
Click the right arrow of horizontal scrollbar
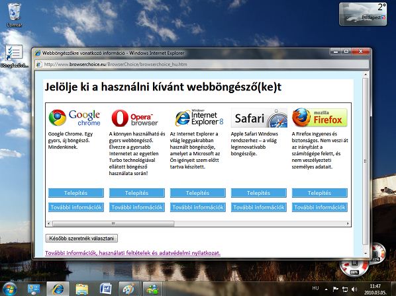tap(348, 223)
